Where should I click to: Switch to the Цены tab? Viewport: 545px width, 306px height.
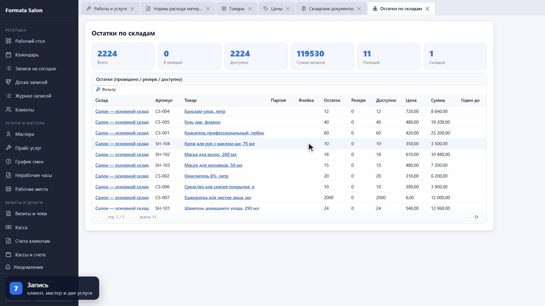(x=276, y=8)
